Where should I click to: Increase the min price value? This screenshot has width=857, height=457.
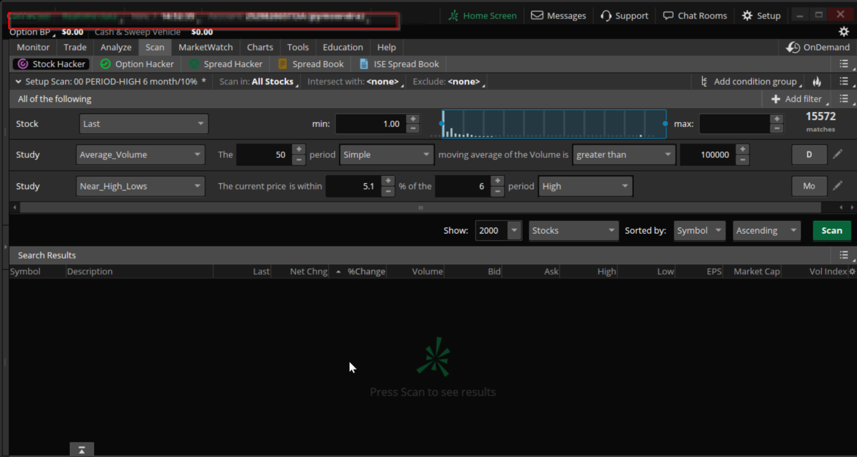click(x=413, y=119)
